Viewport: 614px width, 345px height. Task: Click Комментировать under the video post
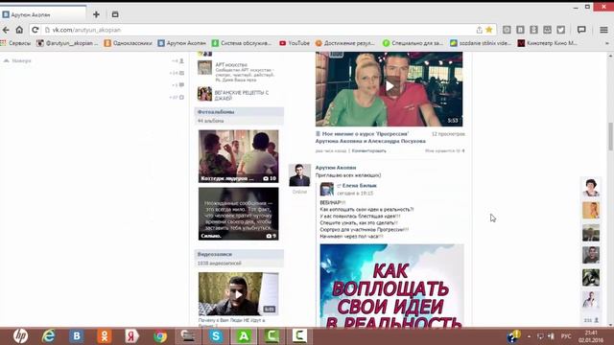pos(368,150)
